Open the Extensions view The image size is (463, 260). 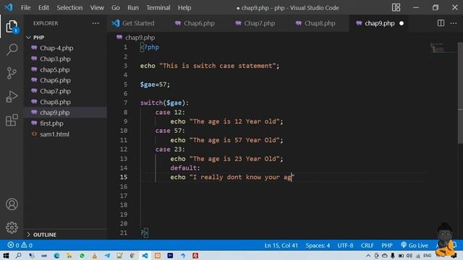click(12, 121)
